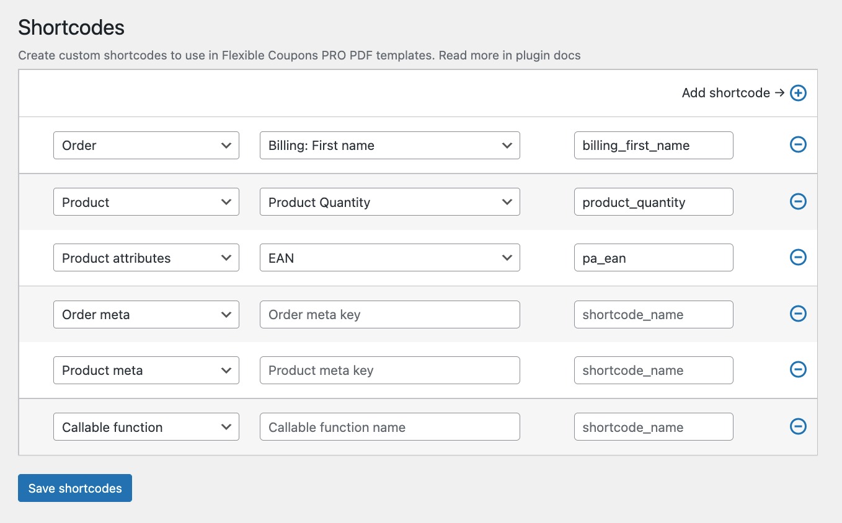
Task: Open the Billing: First name dropdown
Action: point(390,146)
